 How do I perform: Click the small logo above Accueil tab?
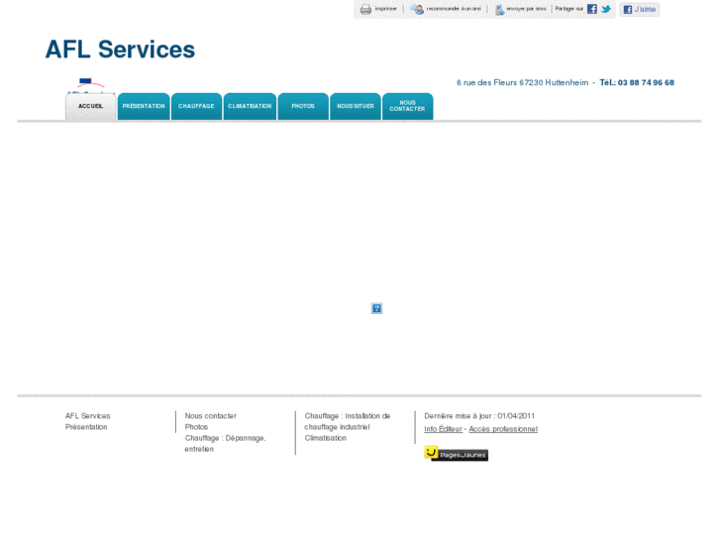(90, 85)
